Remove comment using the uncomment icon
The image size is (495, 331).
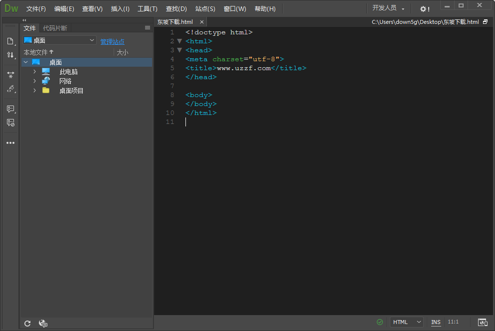click(x=10, y=122)
